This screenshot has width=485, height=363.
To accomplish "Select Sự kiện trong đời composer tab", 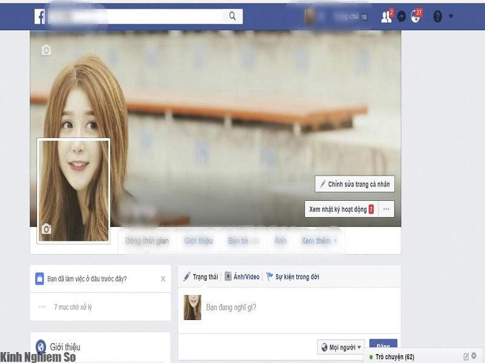I will click(293, 276).
